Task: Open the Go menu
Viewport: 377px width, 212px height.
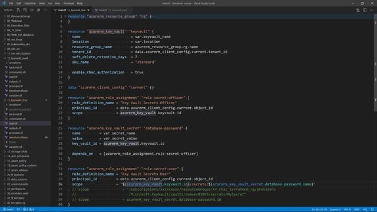Action: [50, 4]
